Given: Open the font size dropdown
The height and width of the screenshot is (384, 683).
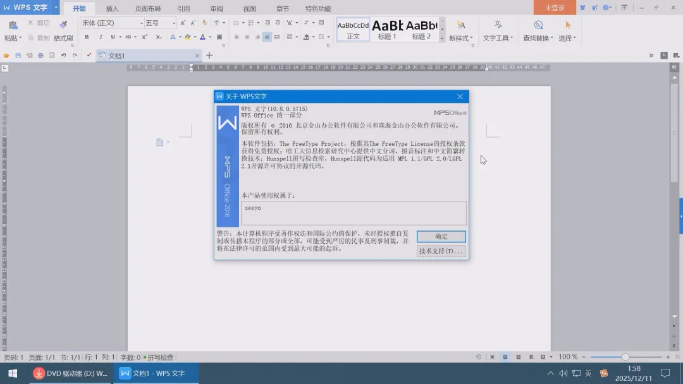Looking at the screenshot, I should click(x=174, y=23).
